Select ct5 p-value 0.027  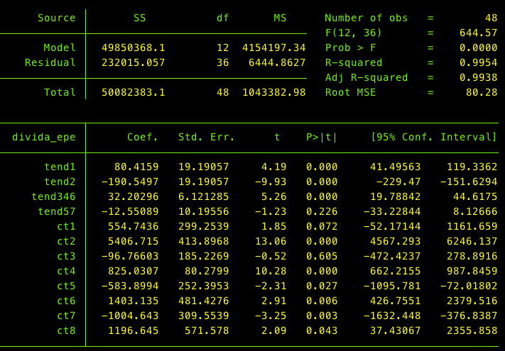[x=322, y=286]
